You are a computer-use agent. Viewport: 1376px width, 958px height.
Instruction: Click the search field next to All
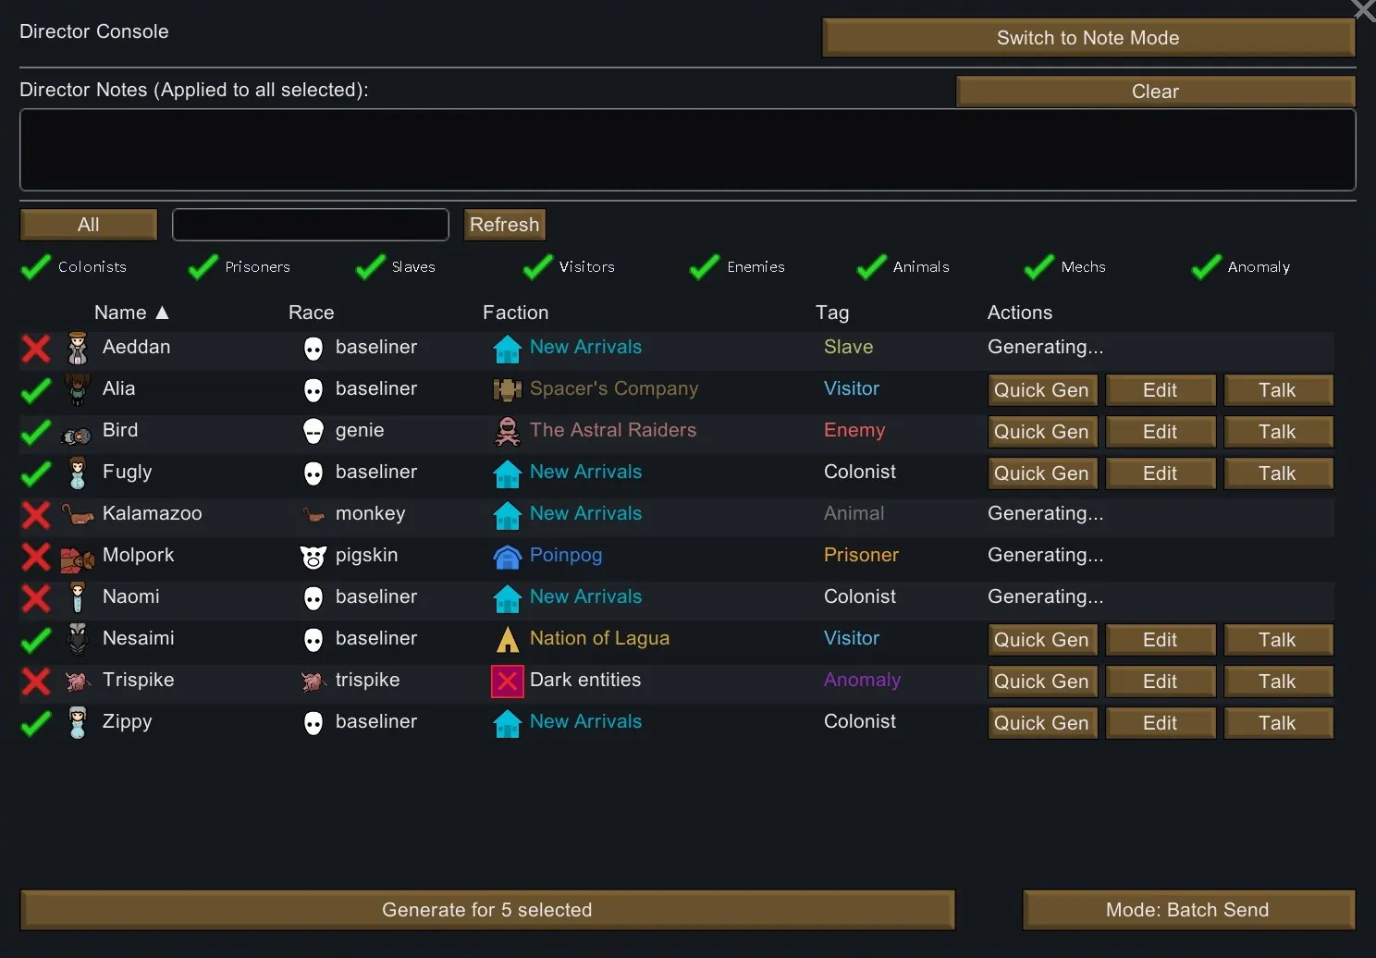310,225
